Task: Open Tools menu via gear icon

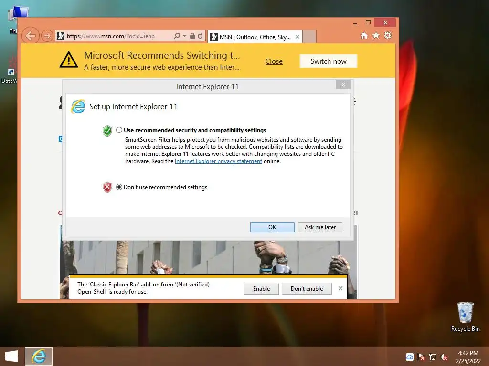Action: tap(388, 35)
